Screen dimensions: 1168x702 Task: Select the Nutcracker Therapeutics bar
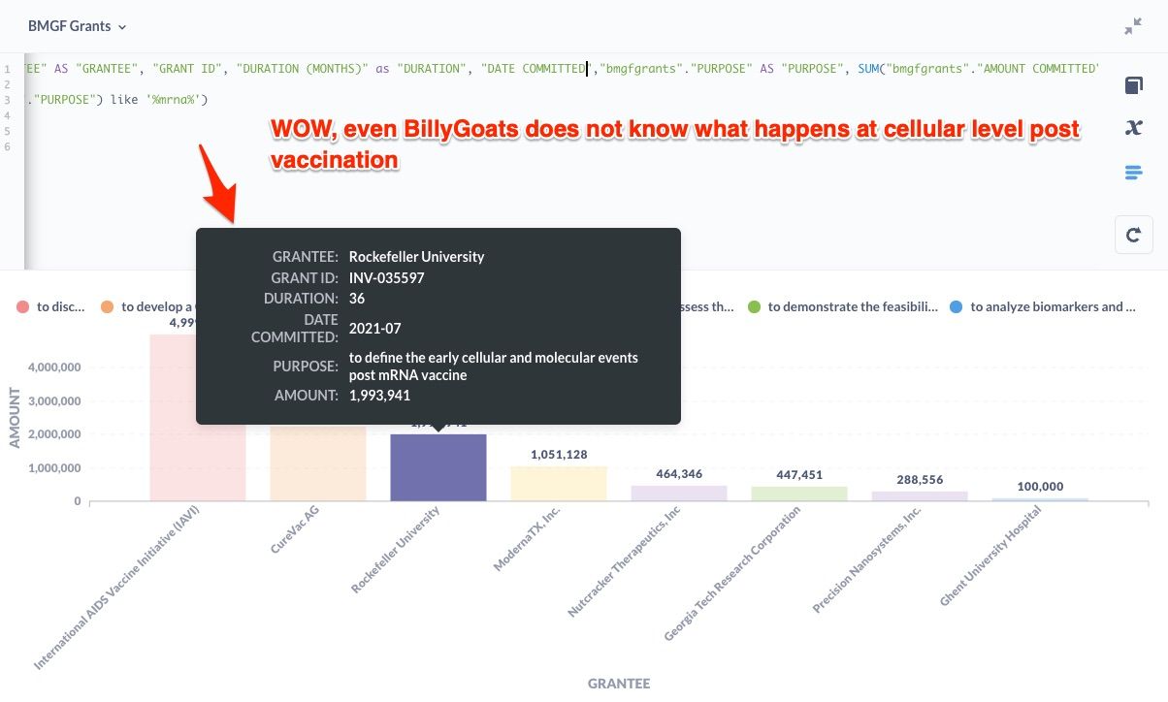(679, 493)
